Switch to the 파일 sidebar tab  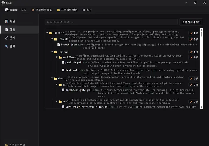(20, 29)
